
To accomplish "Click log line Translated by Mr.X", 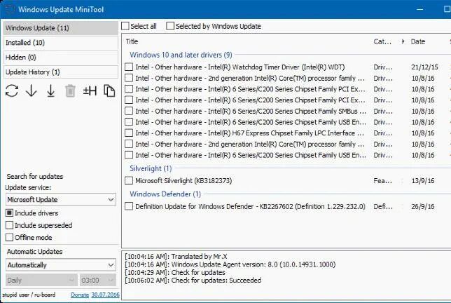I will click(176, 256).
